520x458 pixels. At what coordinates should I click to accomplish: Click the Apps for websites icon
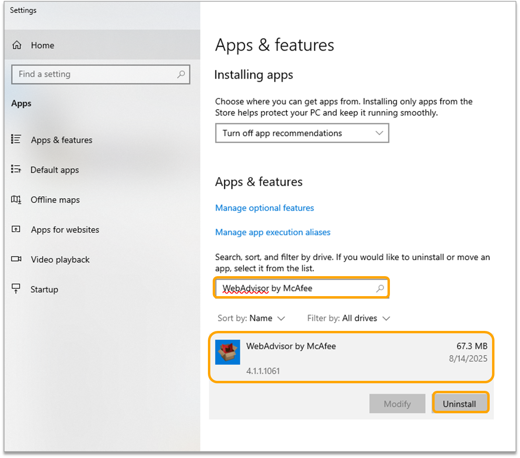pos(16,229)
